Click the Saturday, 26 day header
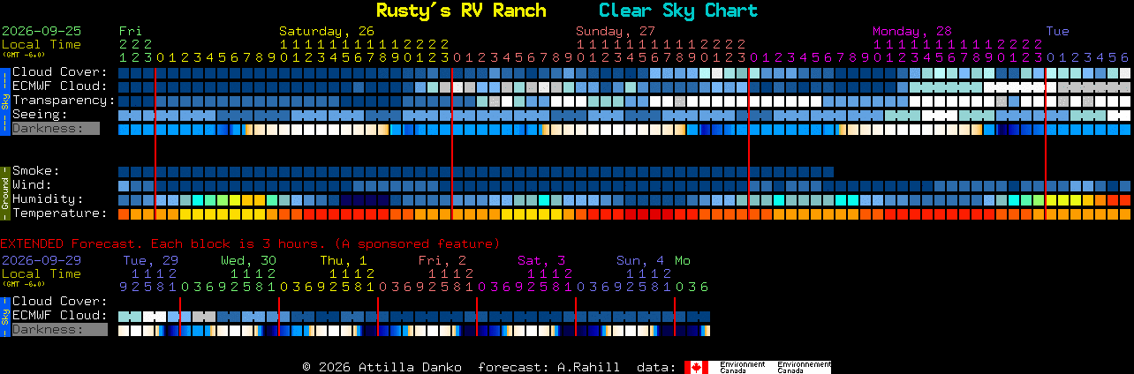 point(327,31)
